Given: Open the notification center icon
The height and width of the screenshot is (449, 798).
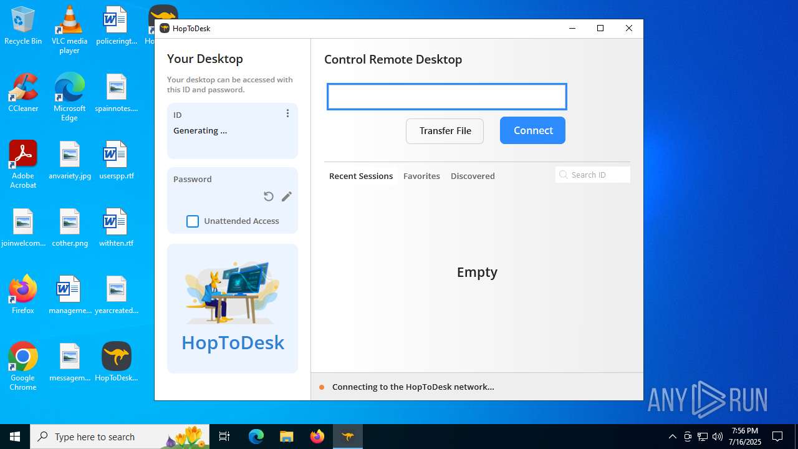Looking at the screenshot, I should click(x=777, y=437).
